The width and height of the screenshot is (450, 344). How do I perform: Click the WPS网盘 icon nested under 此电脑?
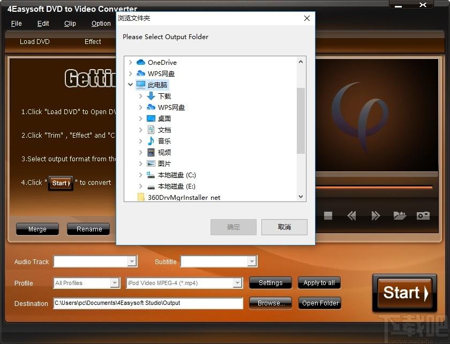151,107
